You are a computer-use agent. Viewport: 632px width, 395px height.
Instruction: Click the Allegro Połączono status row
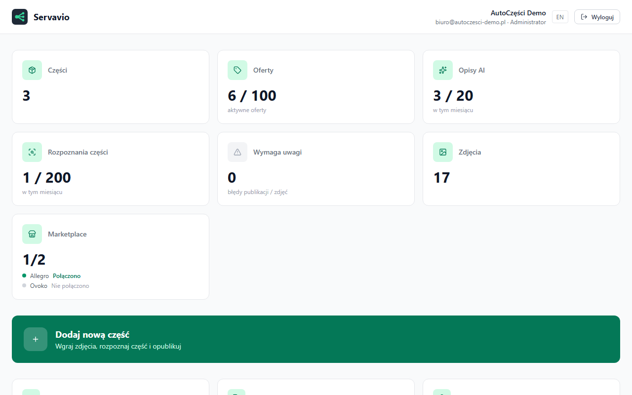(x=51, y=276)
